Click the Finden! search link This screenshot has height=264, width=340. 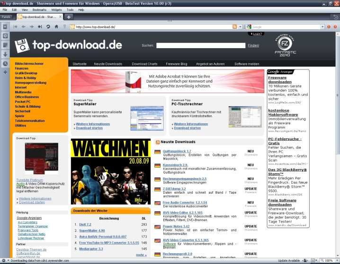[x=253, y=45]
